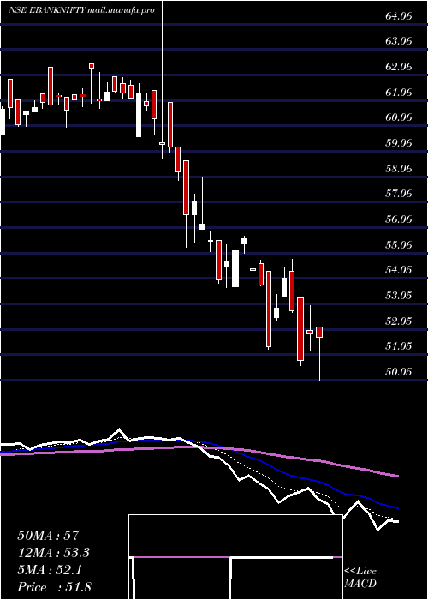Click the last candlestick with the long lower wick

click(x=319, y=353)
